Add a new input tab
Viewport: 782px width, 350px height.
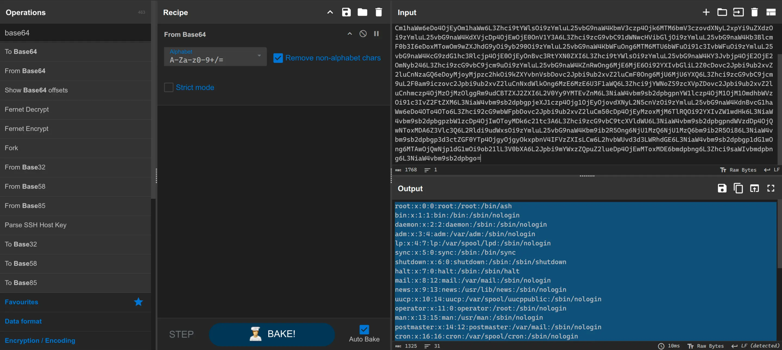[706, 12]
